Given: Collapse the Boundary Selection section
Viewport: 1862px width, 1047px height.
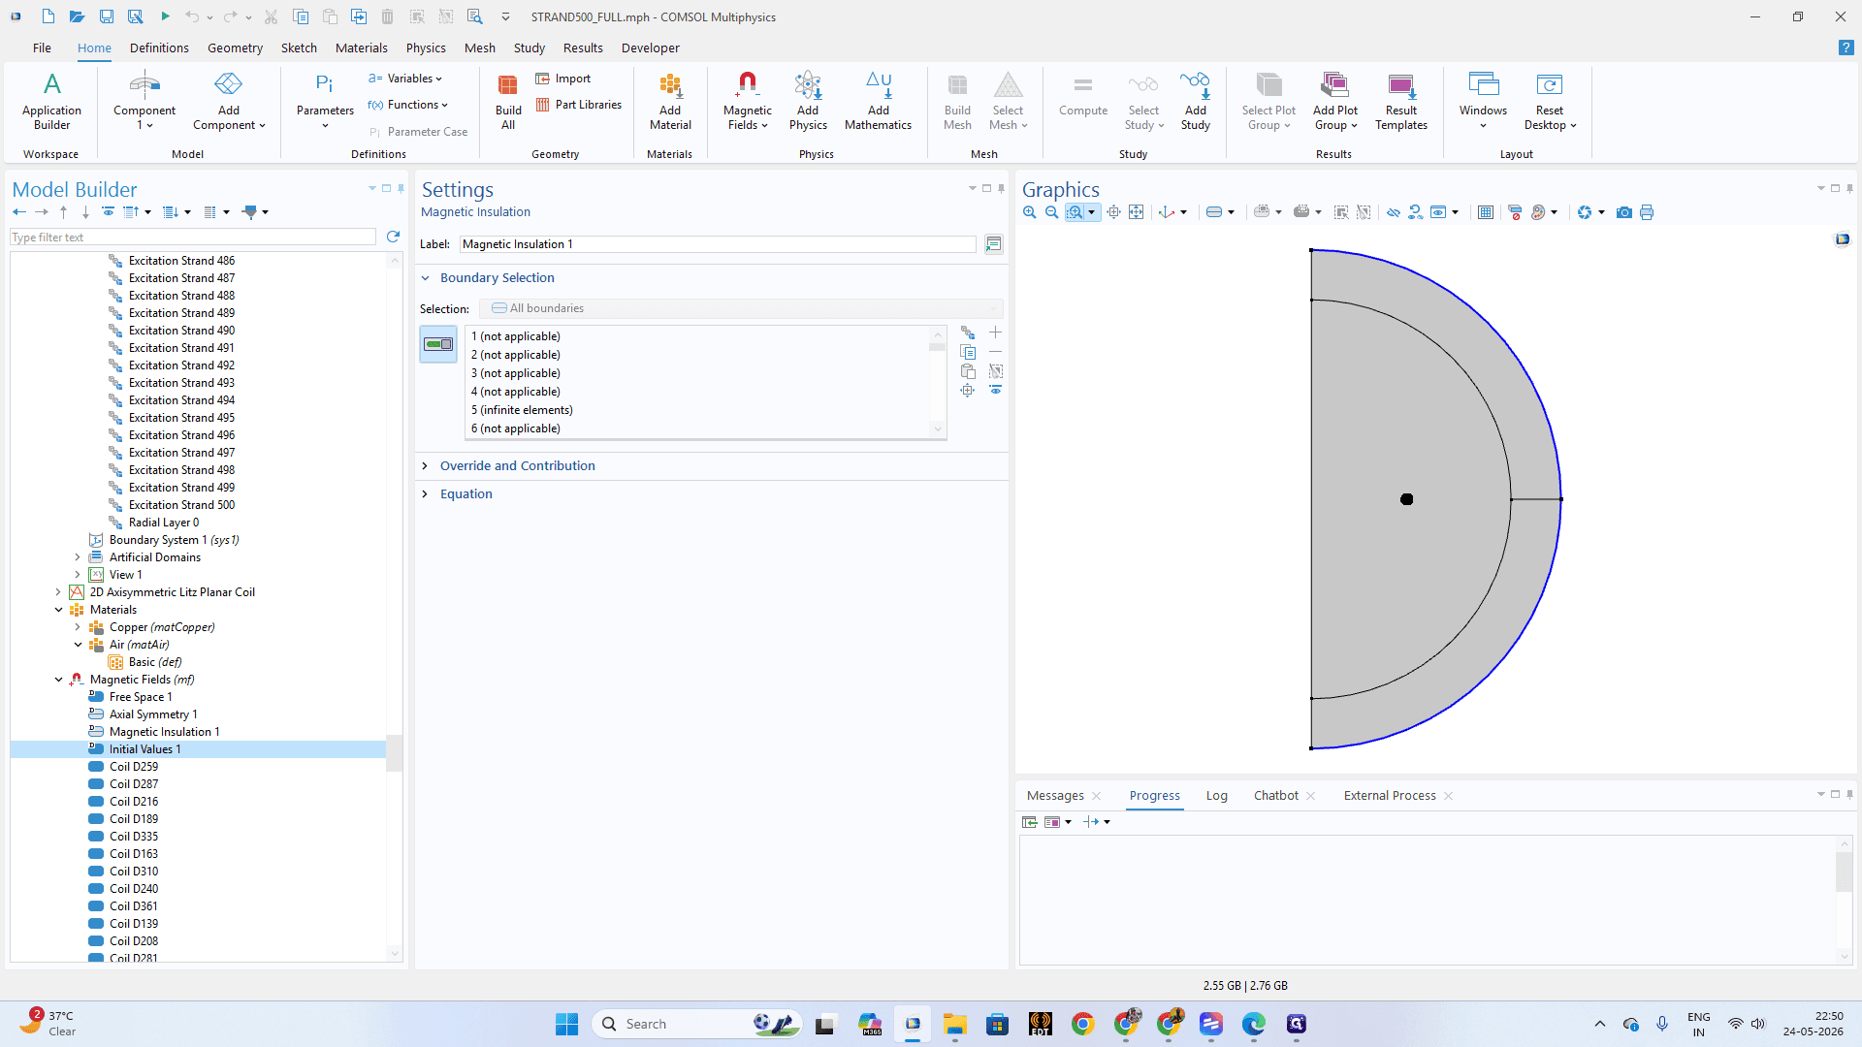Looking at the screenshot, I should click(425, 278).
